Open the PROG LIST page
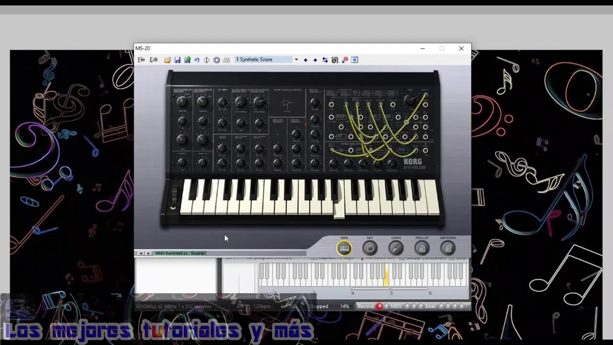The width and height of the screenshot is (613, 345). 421,248
